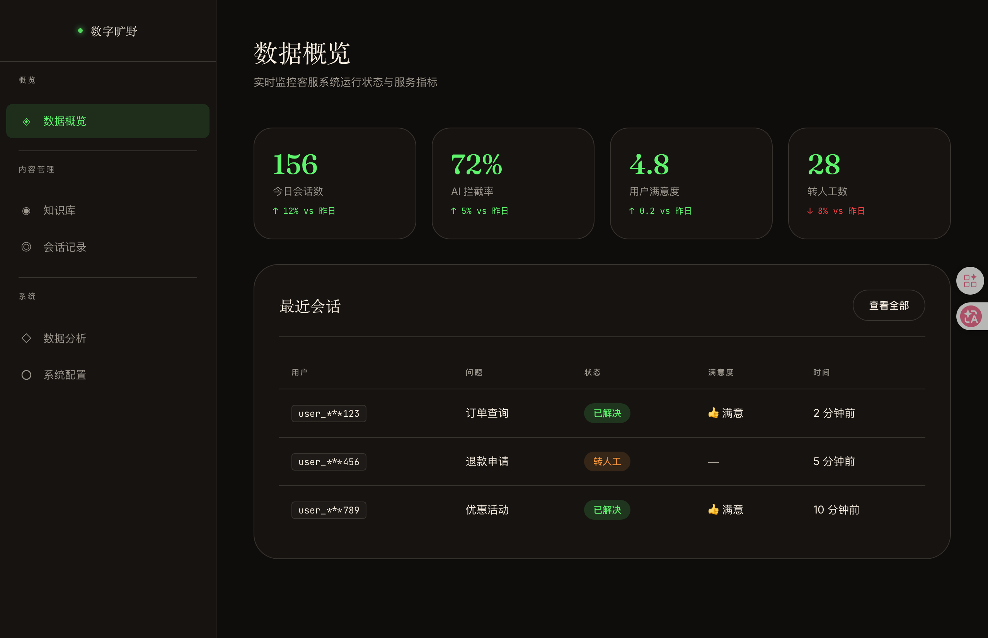988x638 pixels.
Task: Select 数据分析 in the sidebar
Action: coord(108,338)
